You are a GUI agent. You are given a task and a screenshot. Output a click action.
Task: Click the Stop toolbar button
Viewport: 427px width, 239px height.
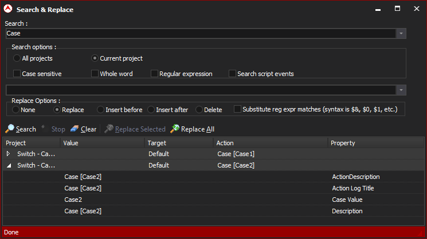tap(53, 129)
